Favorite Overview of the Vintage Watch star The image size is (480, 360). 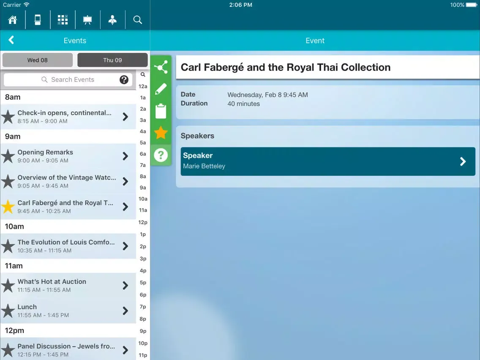pos(8,182)
